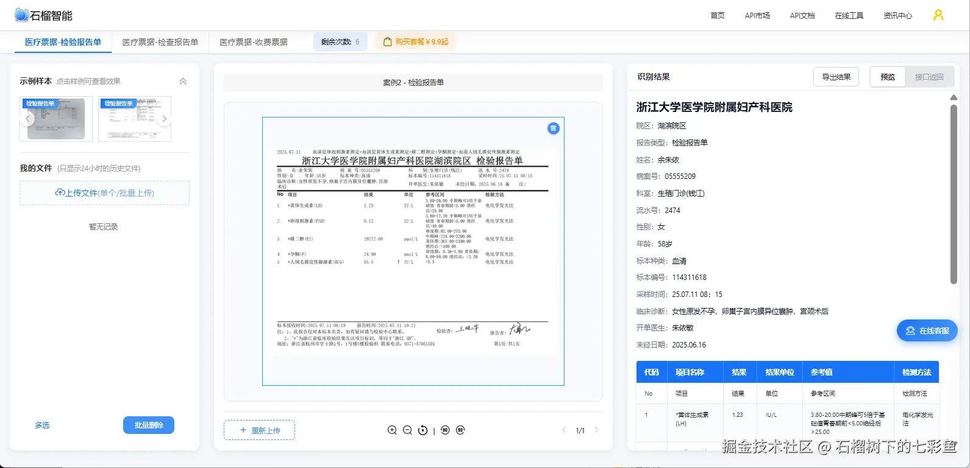Click the 结果单位 table header

780,372
